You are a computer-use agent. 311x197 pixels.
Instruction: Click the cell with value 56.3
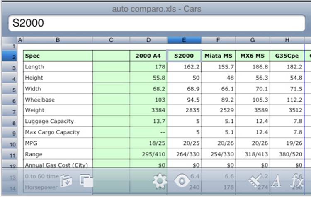253,78
